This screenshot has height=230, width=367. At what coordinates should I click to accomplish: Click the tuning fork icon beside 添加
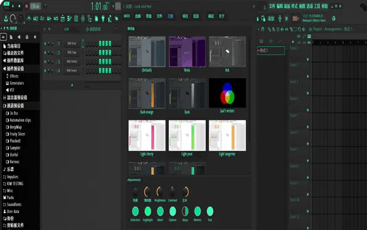tap(280, 18)
